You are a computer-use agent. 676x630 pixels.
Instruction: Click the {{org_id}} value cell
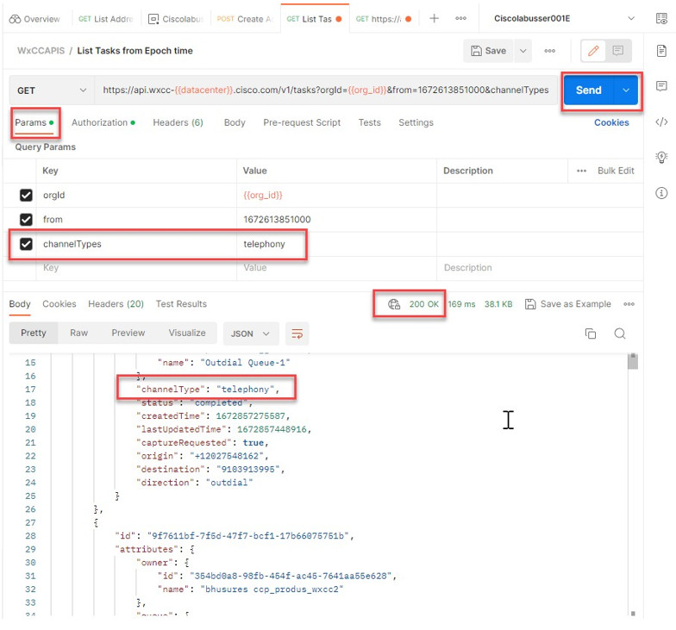[336, 195]
